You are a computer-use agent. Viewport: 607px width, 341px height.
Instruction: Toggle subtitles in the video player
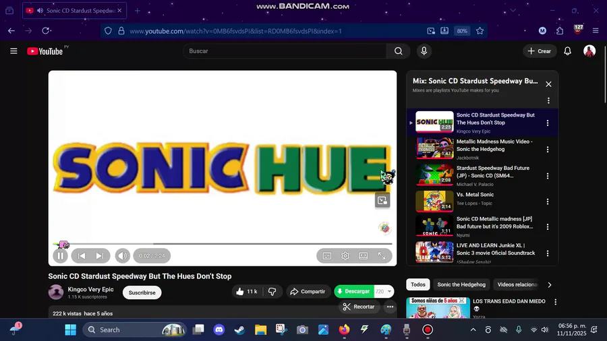(327, 256)
